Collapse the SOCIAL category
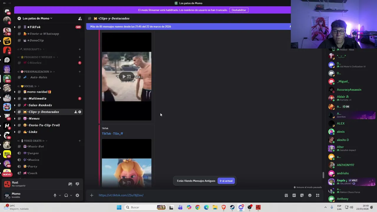 pyautogui.click(x=28, y=86)
